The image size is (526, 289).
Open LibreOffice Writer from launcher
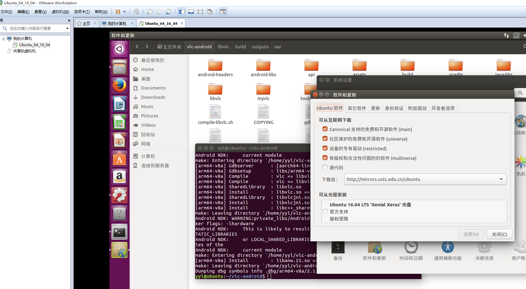tap(119, 104)
